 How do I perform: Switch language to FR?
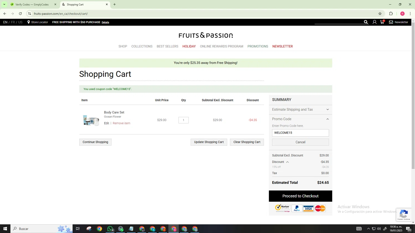pyautogui.click(x=13, y=22)
